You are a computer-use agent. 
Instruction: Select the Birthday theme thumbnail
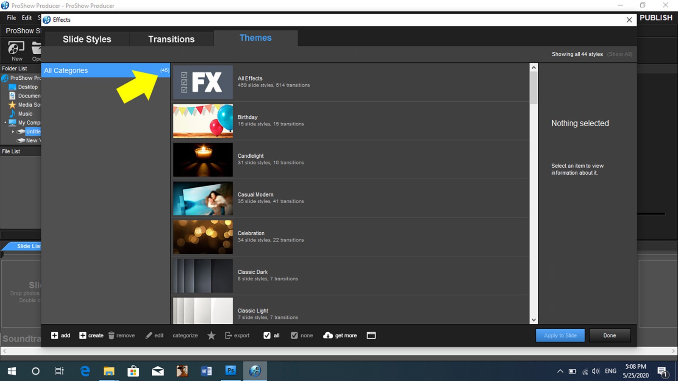click(x=203, y=121)
